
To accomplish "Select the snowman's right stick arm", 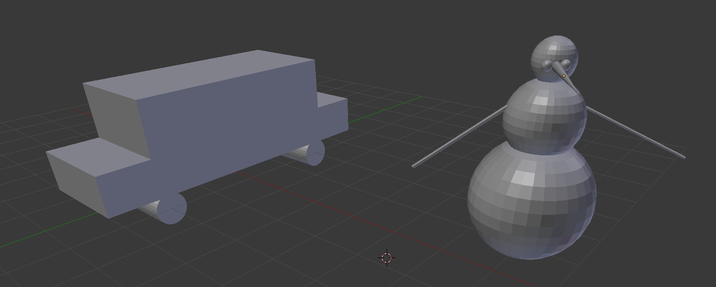I will tap(635, 132).
